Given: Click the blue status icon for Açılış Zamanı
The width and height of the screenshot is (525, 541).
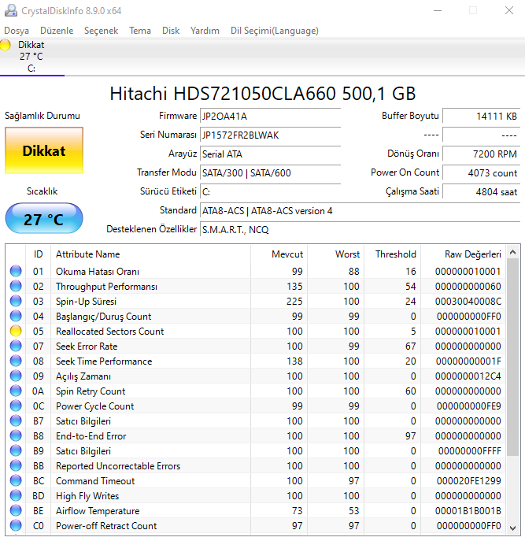Looking at the screenshot, I should (16, 376).
